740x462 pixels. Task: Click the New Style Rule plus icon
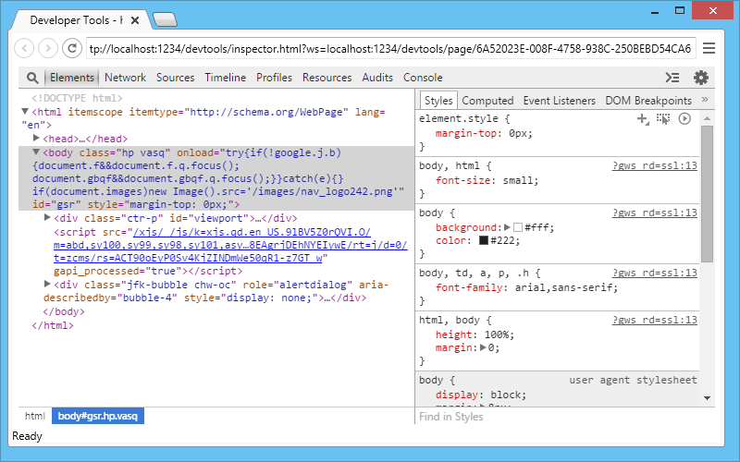tap(643, 119)
